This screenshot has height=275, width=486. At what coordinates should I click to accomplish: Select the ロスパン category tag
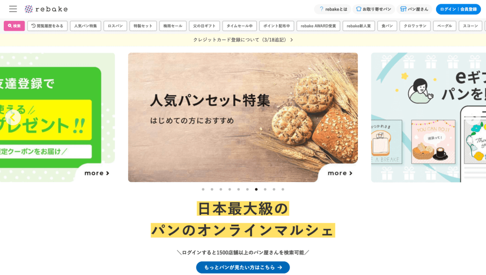[115, 26]
